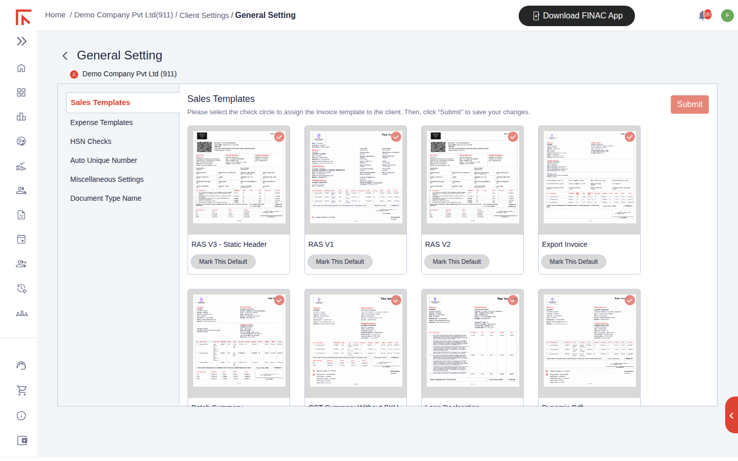
Task: Mark RAS V2 as default
Action: coord(457,262)
